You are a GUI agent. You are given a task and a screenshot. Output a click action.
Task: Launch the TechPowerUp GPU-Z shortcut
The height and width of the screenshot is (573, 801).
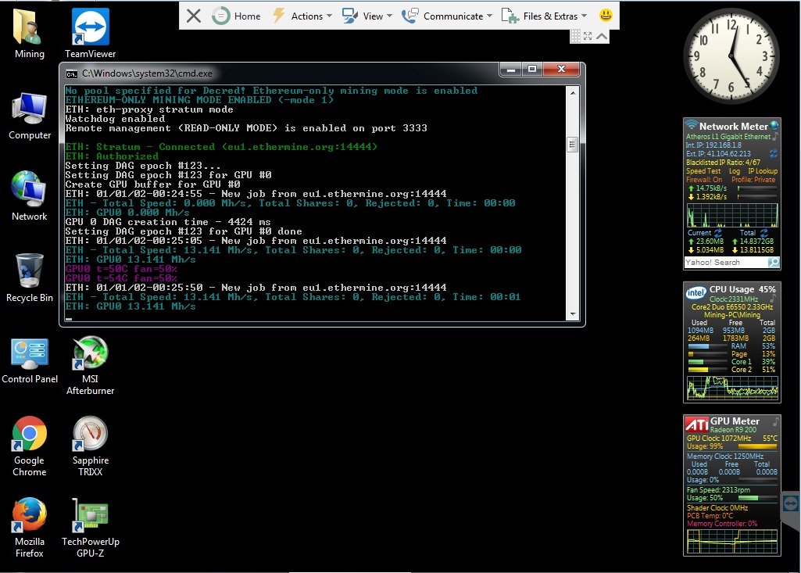pos(91,528)
